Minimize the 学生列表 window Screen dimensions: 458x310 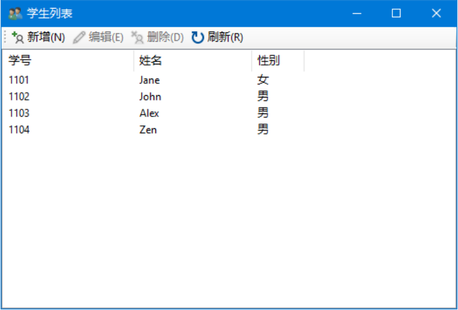click(357, 14)
